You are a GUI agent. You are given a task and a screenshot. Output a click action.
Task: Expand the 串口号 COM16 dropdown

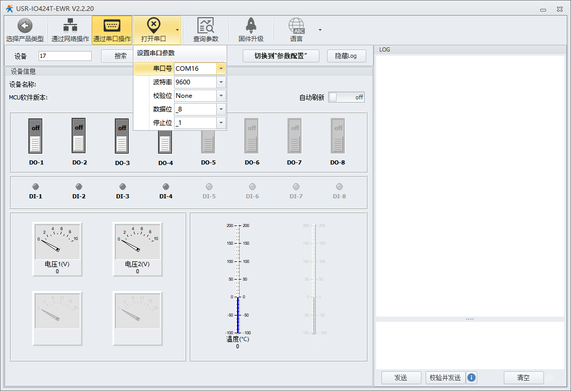tap(221, 69)
